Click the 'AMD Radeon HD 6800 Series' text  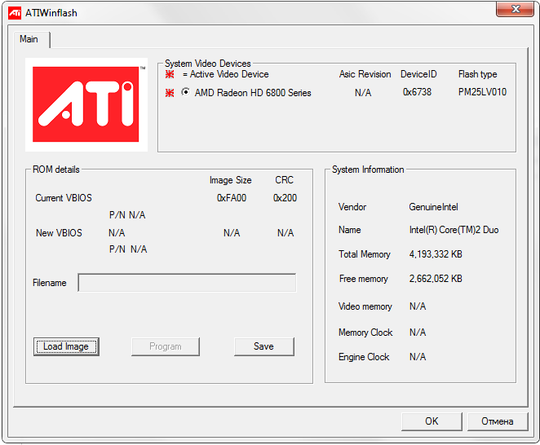coord(253,93)
